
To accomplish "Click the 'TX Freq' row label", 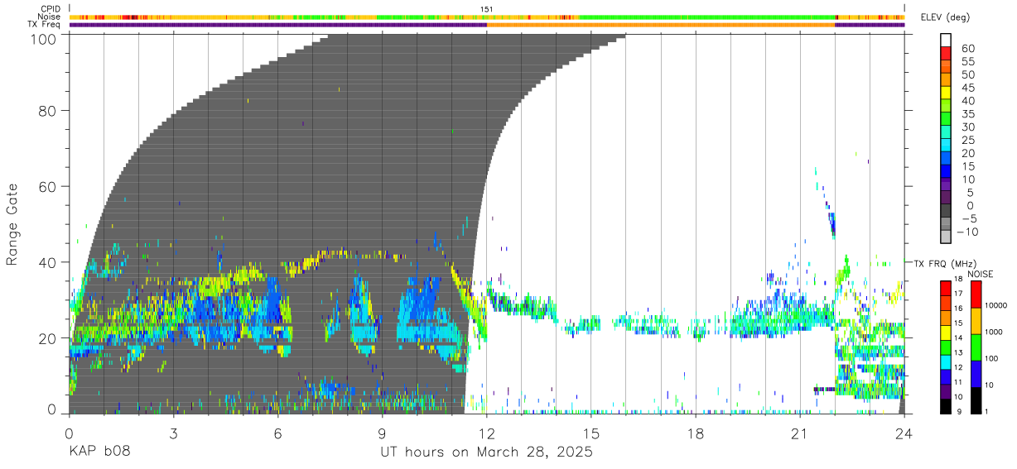I will [x=45, y=25].
